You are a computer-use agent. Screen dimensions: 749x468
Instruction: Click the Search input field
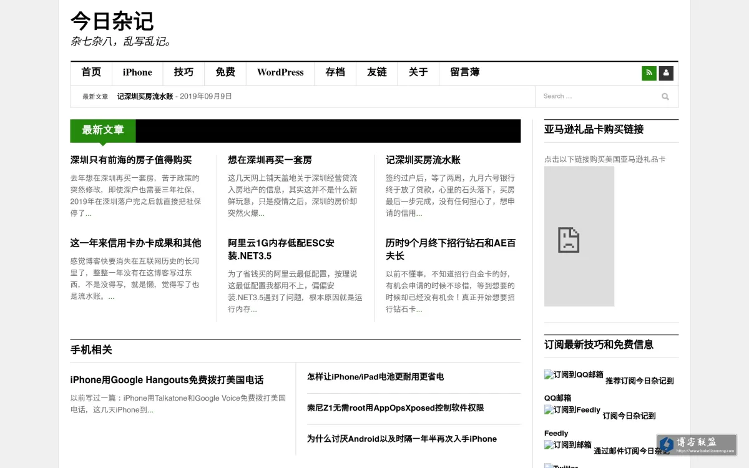pyautogui.click(x=597, y=97)
